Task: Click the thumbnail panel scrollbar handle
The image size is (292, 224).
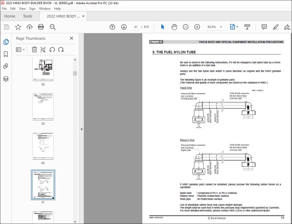Action: tap(75, 73)
